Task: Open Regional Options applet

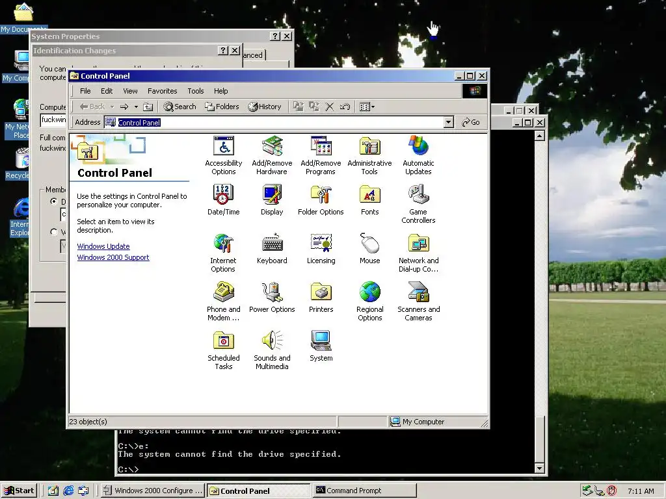Action: 369,301
